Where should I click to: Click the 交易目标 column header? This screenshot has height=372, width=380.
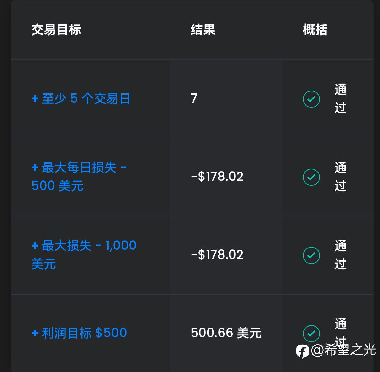tap(56, 30)
